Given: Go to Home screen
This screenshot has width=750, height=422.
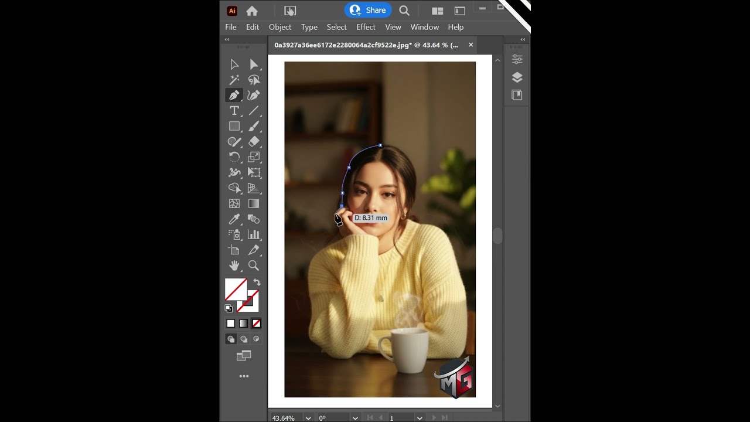Looking at the screenshot, I should (252, 11).
